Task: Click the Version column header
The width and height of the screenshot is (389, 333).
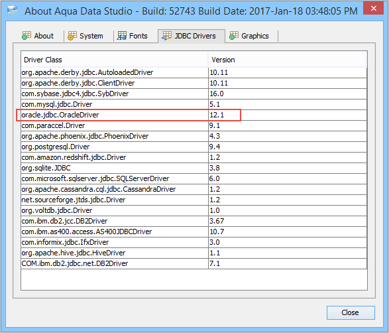Action: point(288,60)
